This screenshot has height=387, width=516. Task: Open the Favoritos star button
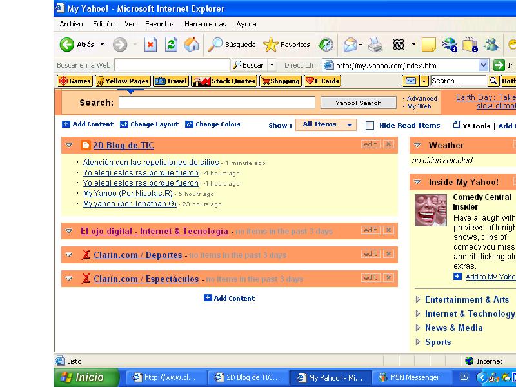286,45
